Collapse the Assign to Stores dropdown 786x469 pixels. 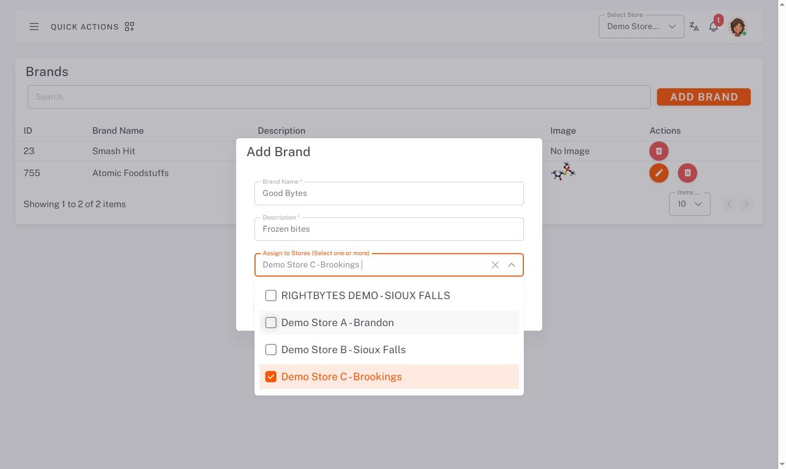pyautogui.click(x=511, y=265)
